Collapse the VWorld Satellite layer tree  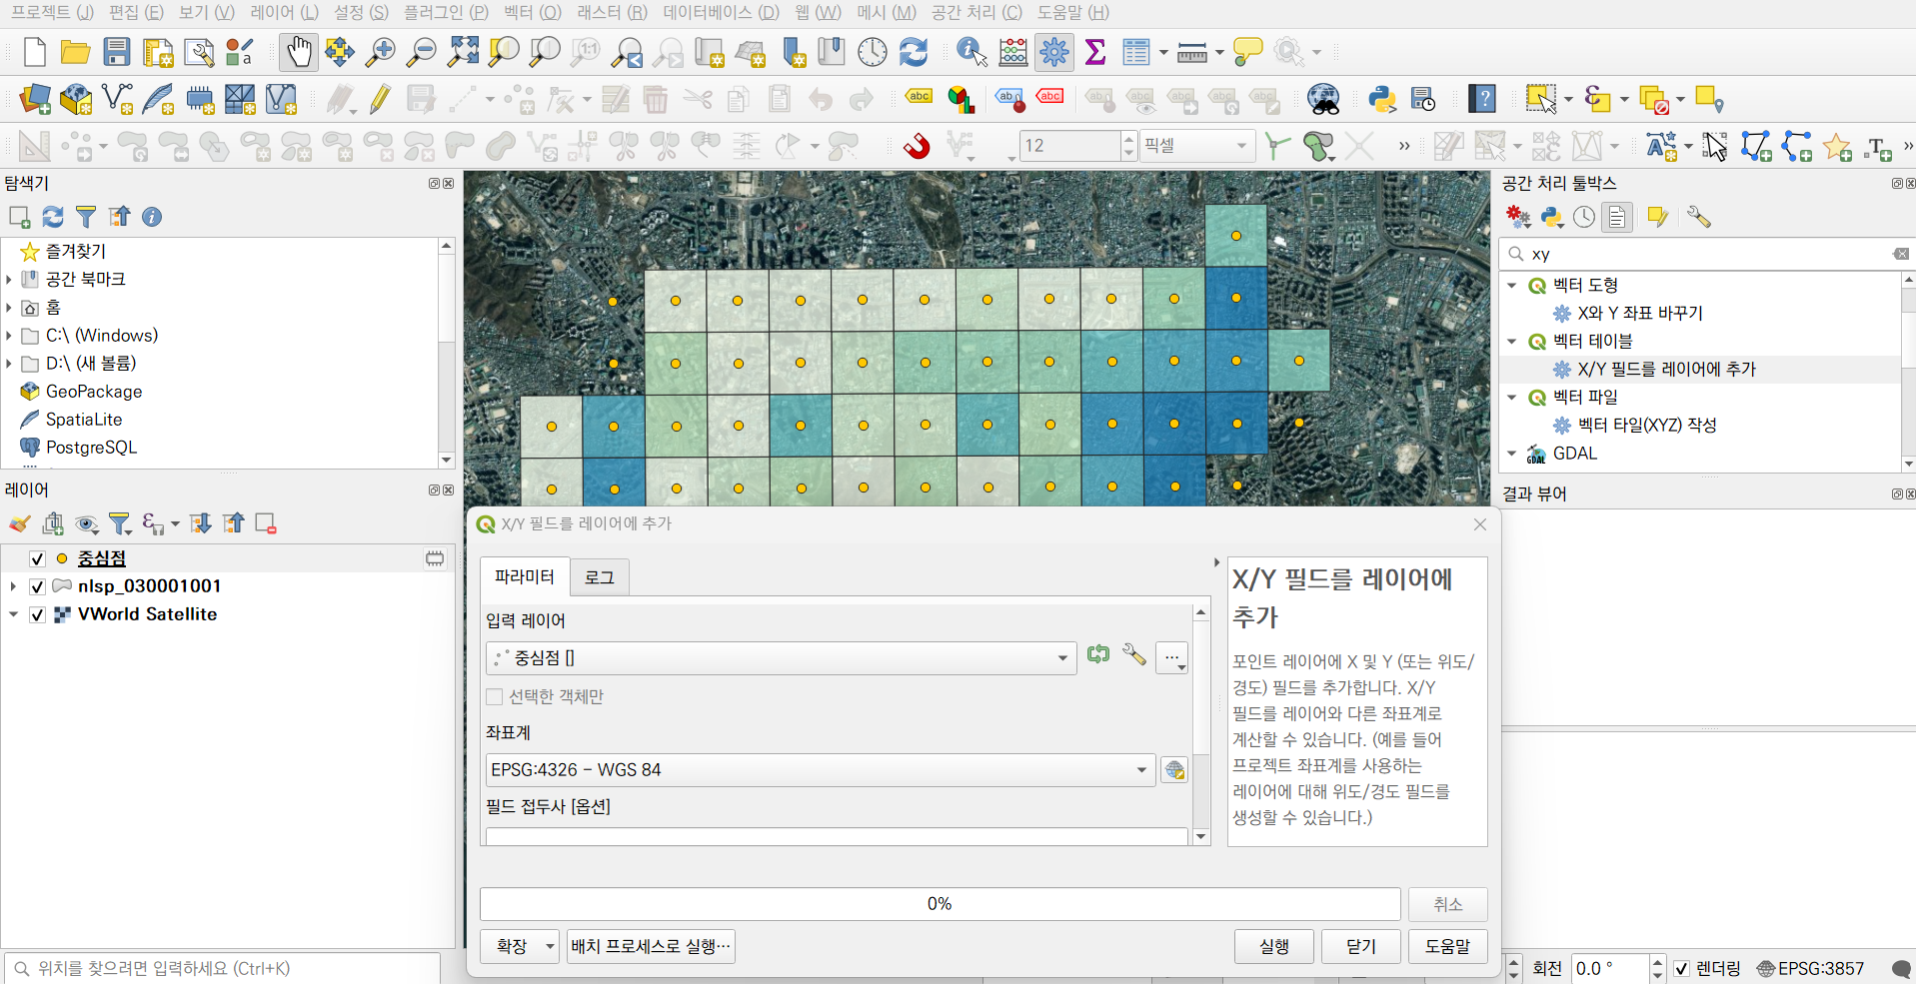click(x=13, y=614)
